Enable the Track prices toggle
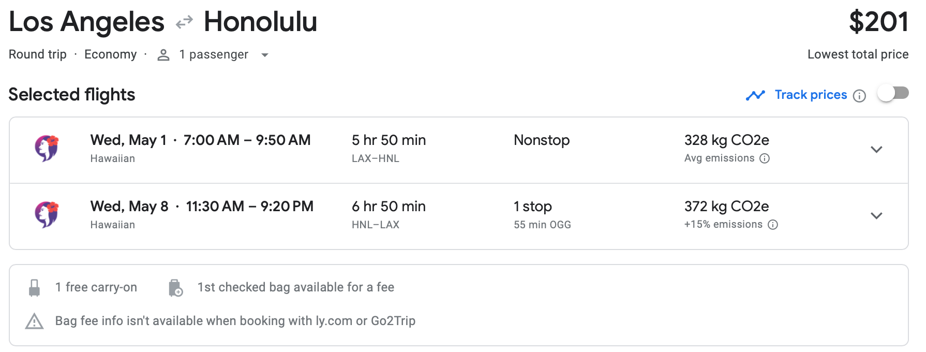This screenshot has height=352, width=926. tap(893, 93)
